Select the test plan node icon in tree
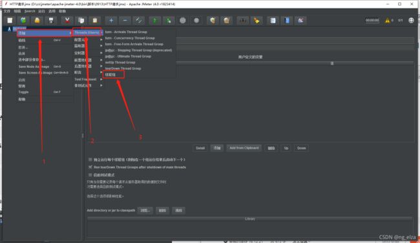 coord(10,29)
